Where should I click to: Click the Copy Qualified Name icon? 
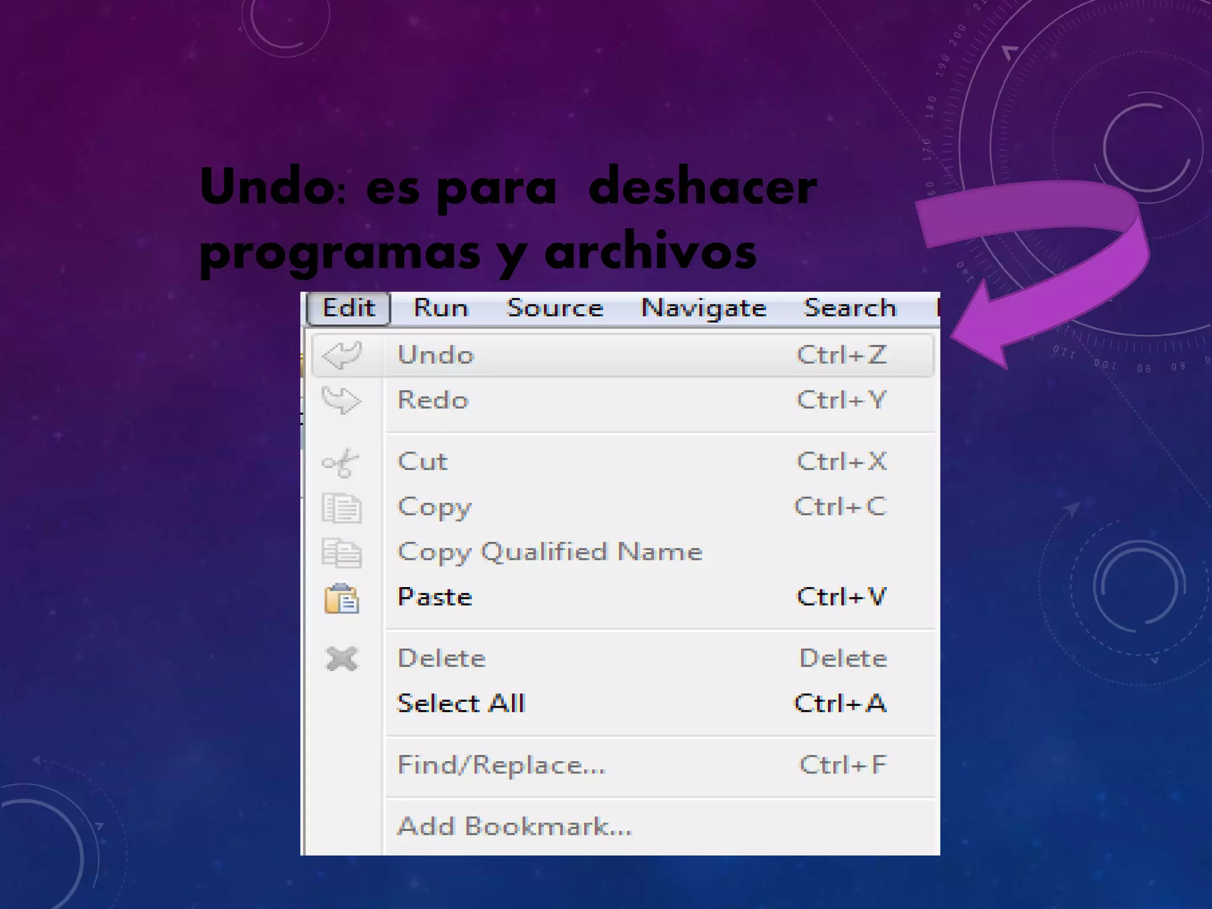tap(341, 553)
